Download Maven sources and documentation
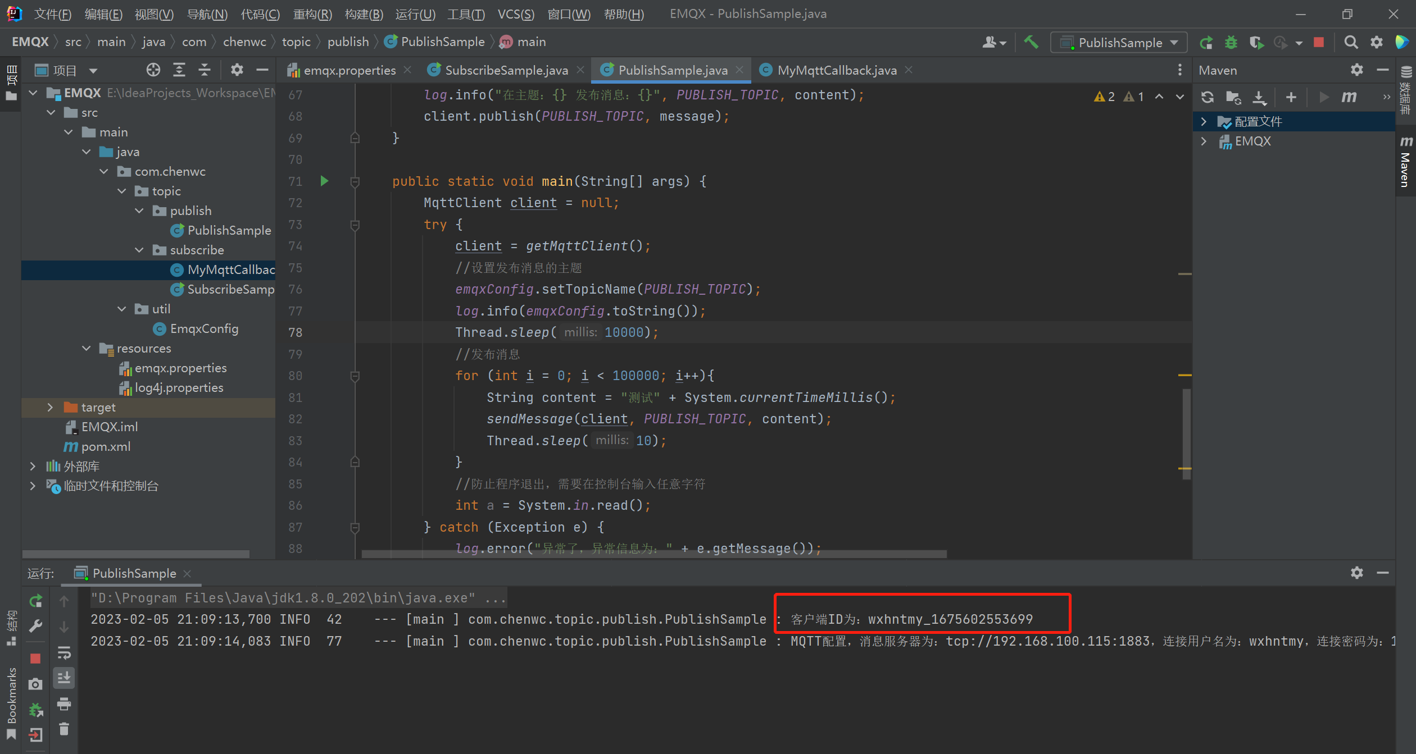Image resolution: width=1416 pixels, height=754 pixels. click(x=1260, y=97)
